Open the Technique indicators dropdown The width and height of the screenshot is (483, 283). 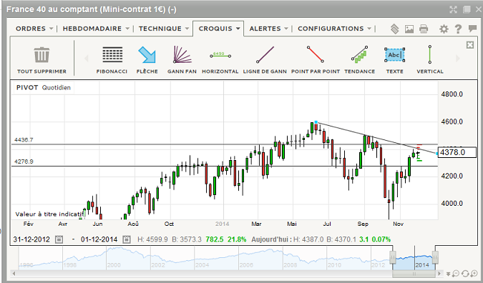(164, 29)
